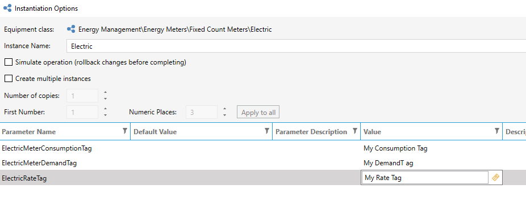This screenshot has width=526, height=210.
Task: Click the Apply to all button
Action: (x=258, y=112)
